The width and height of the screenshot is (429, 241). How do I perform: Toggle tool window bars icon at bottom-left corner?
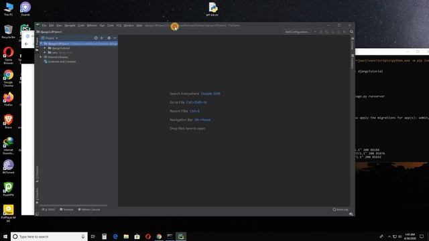click(37, 214)
